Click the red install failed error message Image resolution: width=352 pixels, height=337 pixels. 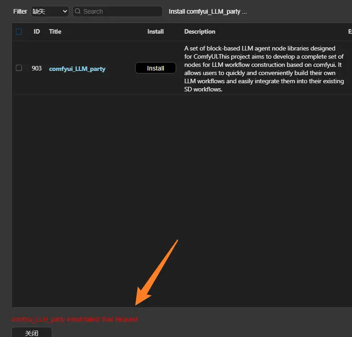coord(74,319)
